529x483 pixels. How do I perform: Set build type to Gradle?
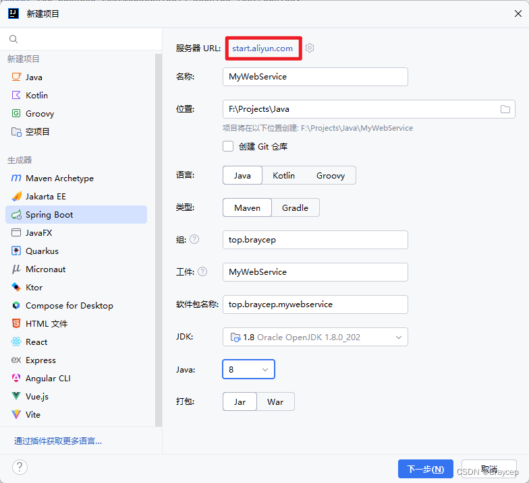tap(296, 207)
